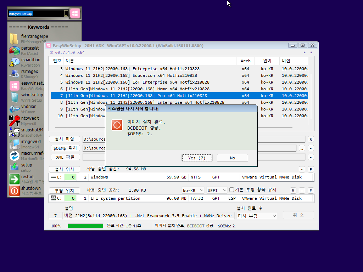Click the version info icon near v0.7.4.0

point(51,52)
